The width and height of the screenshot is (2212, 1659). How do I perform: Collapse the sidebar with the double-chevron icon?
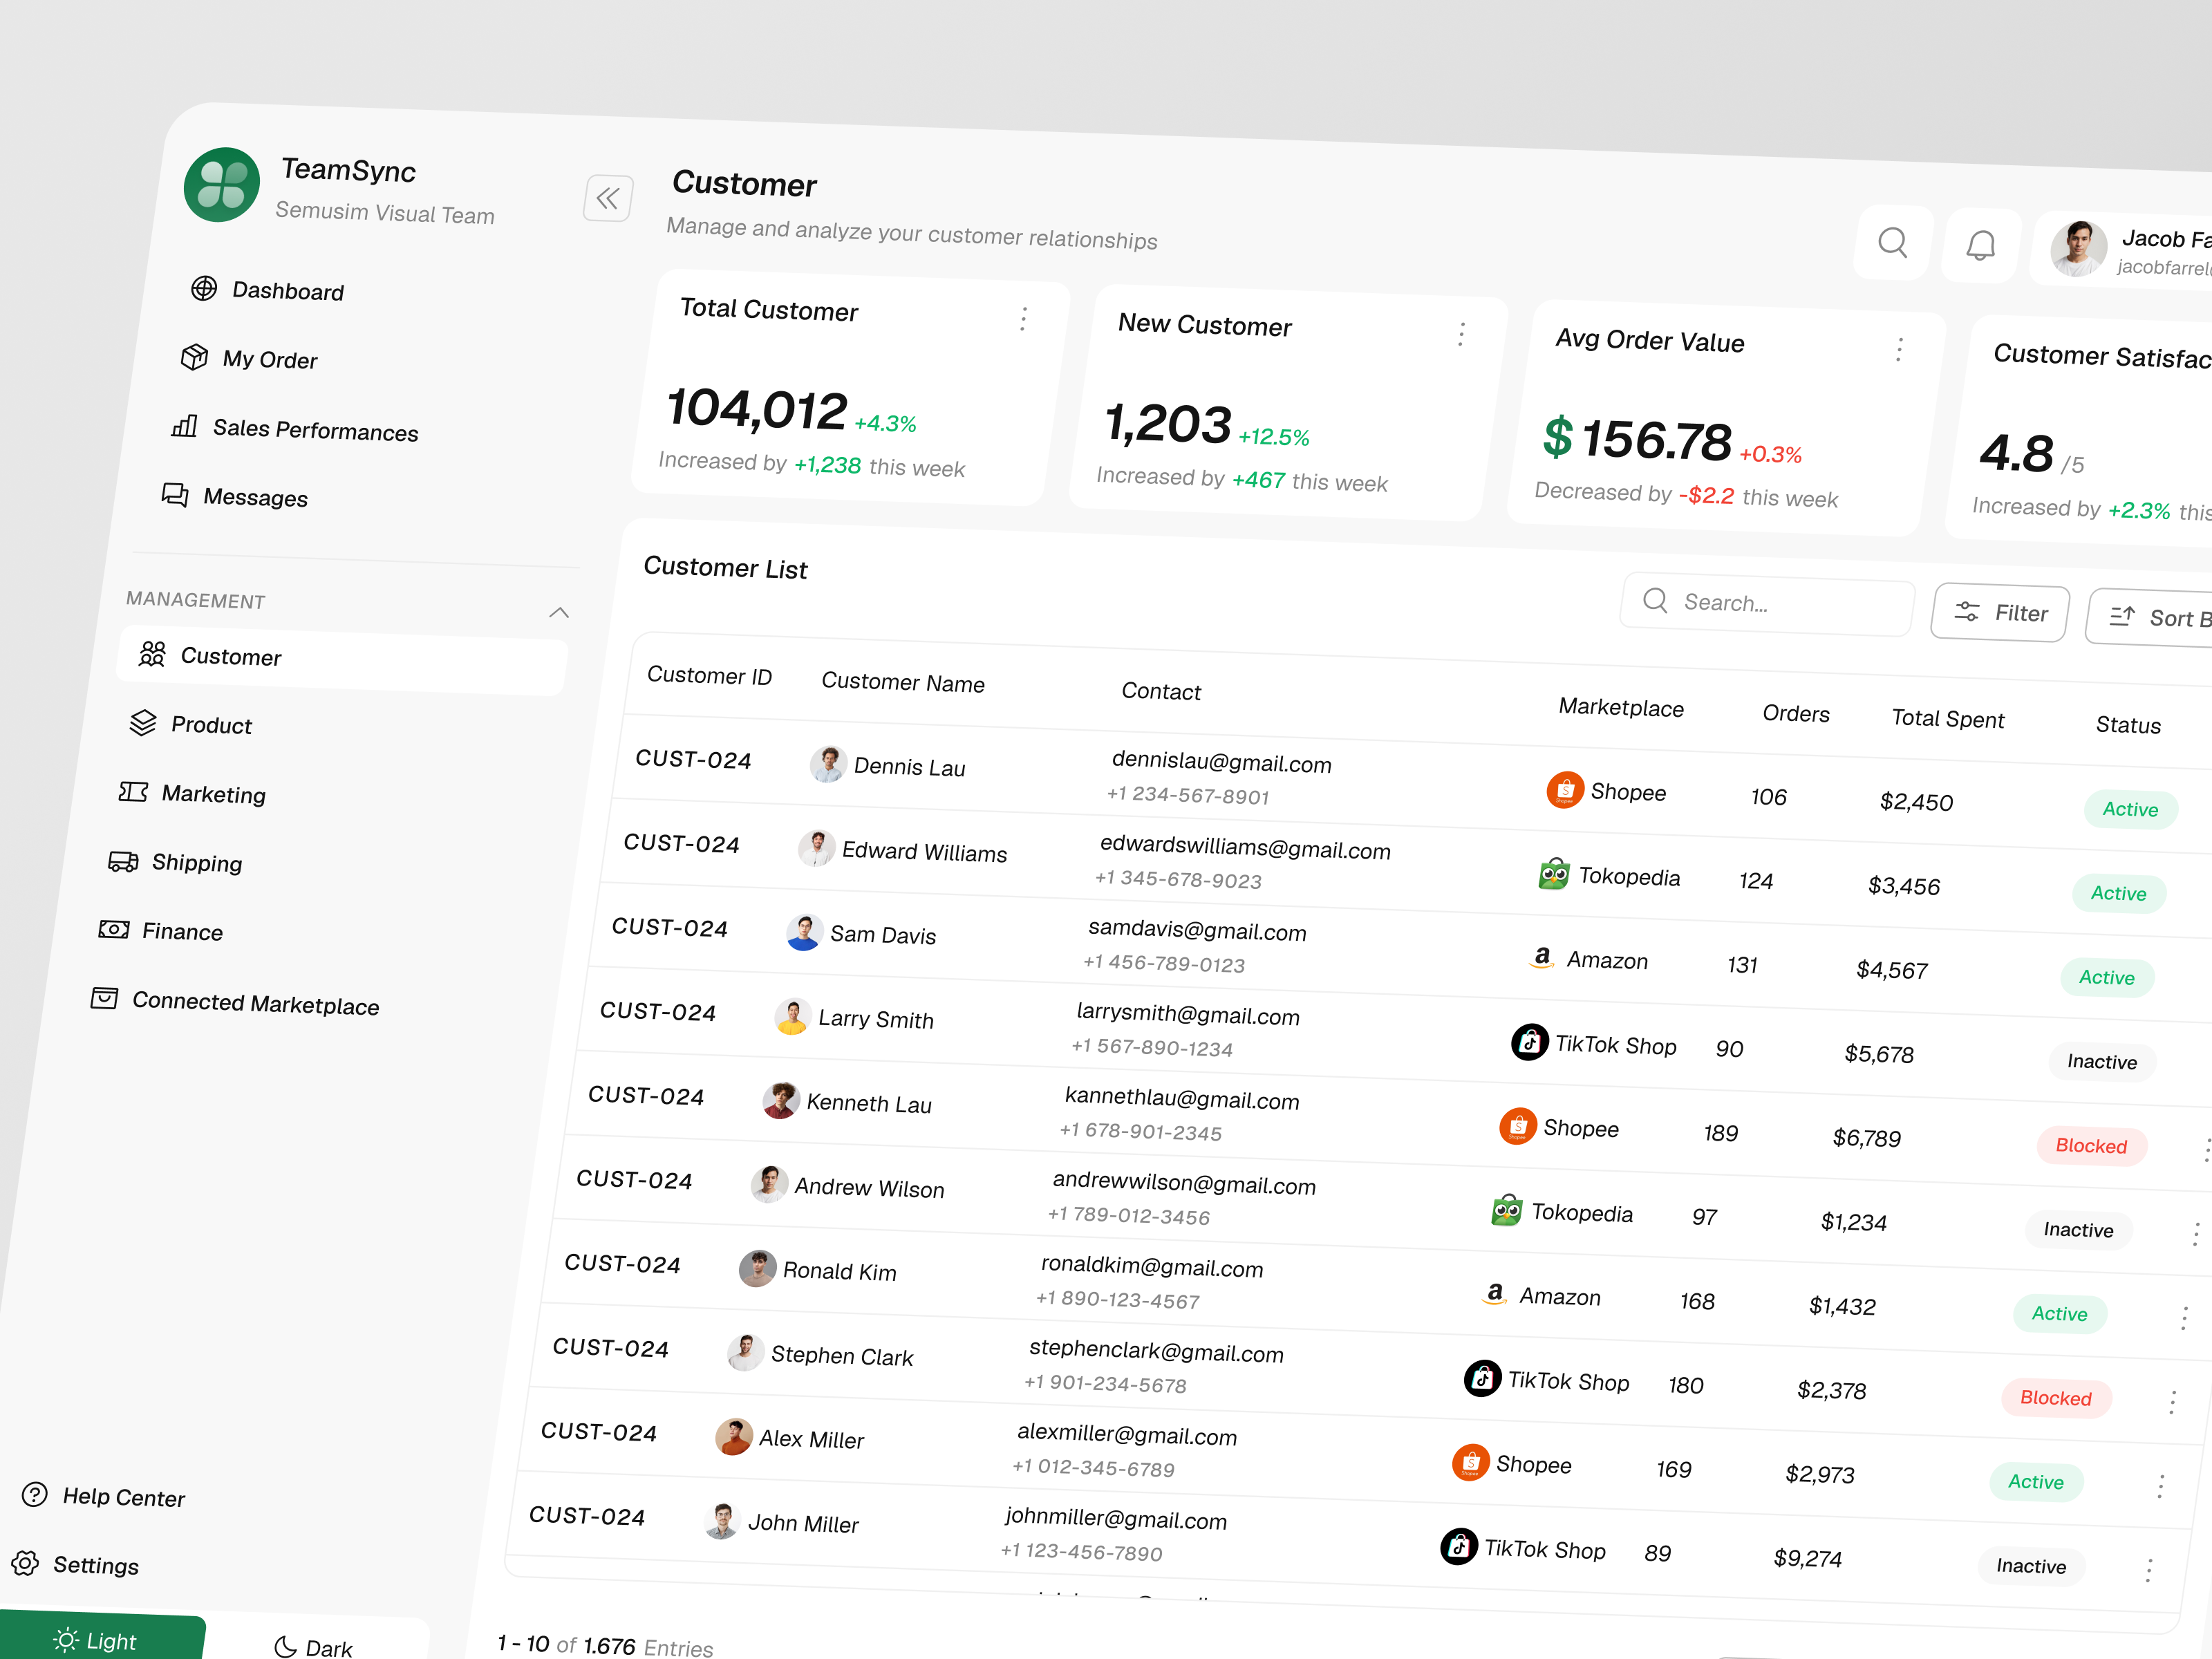(x=608, y=199)
